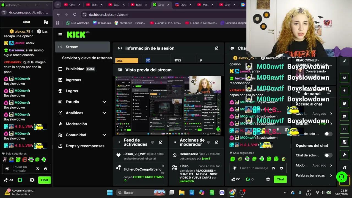Click broadcast signal icon in right toolbar
Screen dimensions: 352x198
345,129
